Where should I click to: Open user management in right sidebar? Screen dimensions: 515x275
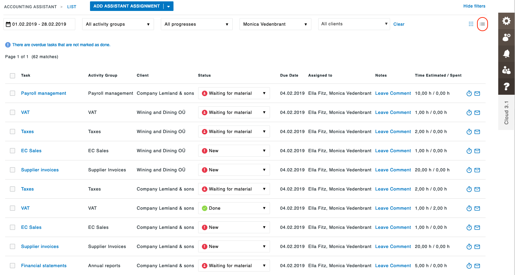(x=506, y=37)
